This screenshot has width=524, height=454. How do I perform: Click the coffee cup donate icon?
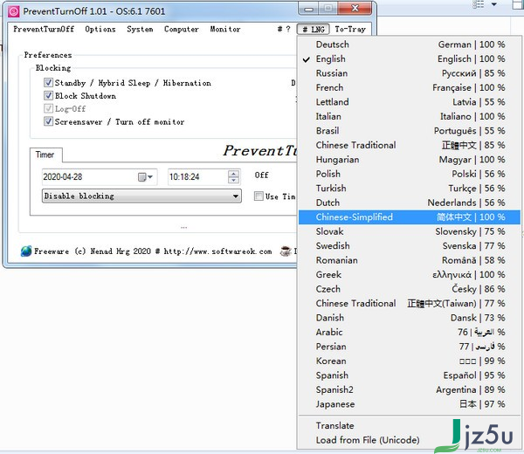[x=286, y=251]
